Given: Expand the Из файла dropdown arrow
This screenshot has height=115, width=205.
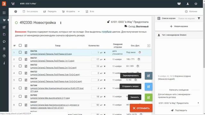Looking at the screenshot, I should point(79,11).
